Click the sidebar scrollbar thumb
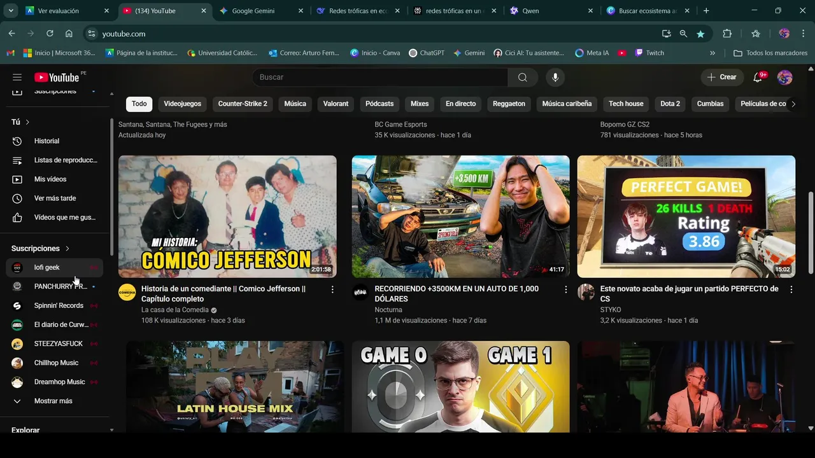 [112, 188]
